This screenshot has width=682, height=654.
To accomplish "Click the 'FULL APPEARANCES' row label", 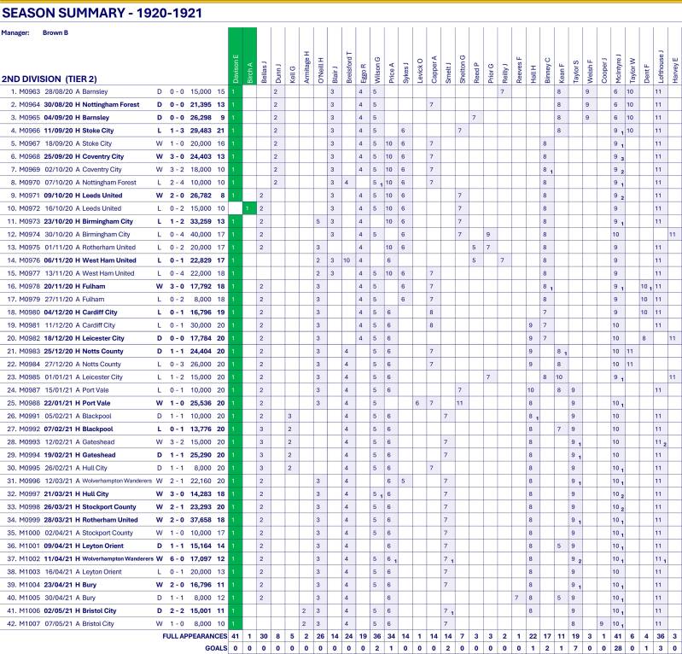I will pyautogui.click(x=195, y=636).
